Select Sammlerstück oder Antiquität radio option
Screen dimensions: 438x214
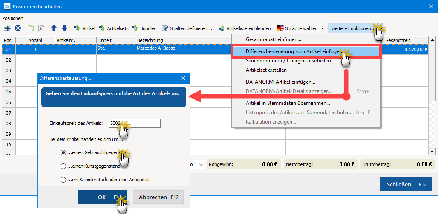63,180
